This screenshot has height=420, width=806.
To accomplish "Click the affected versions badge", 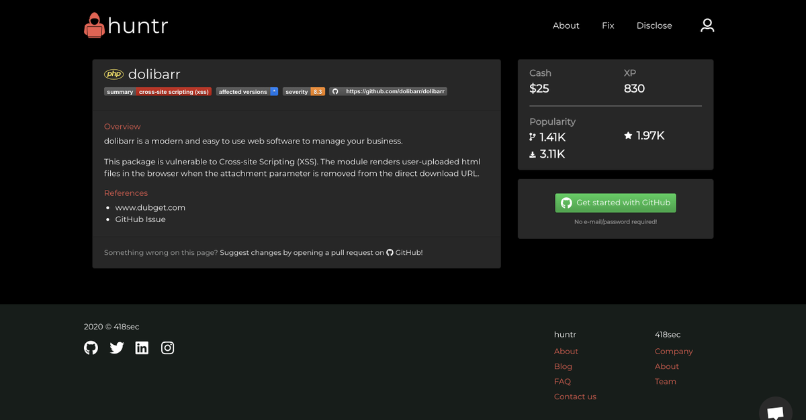I will coord(247,91).
